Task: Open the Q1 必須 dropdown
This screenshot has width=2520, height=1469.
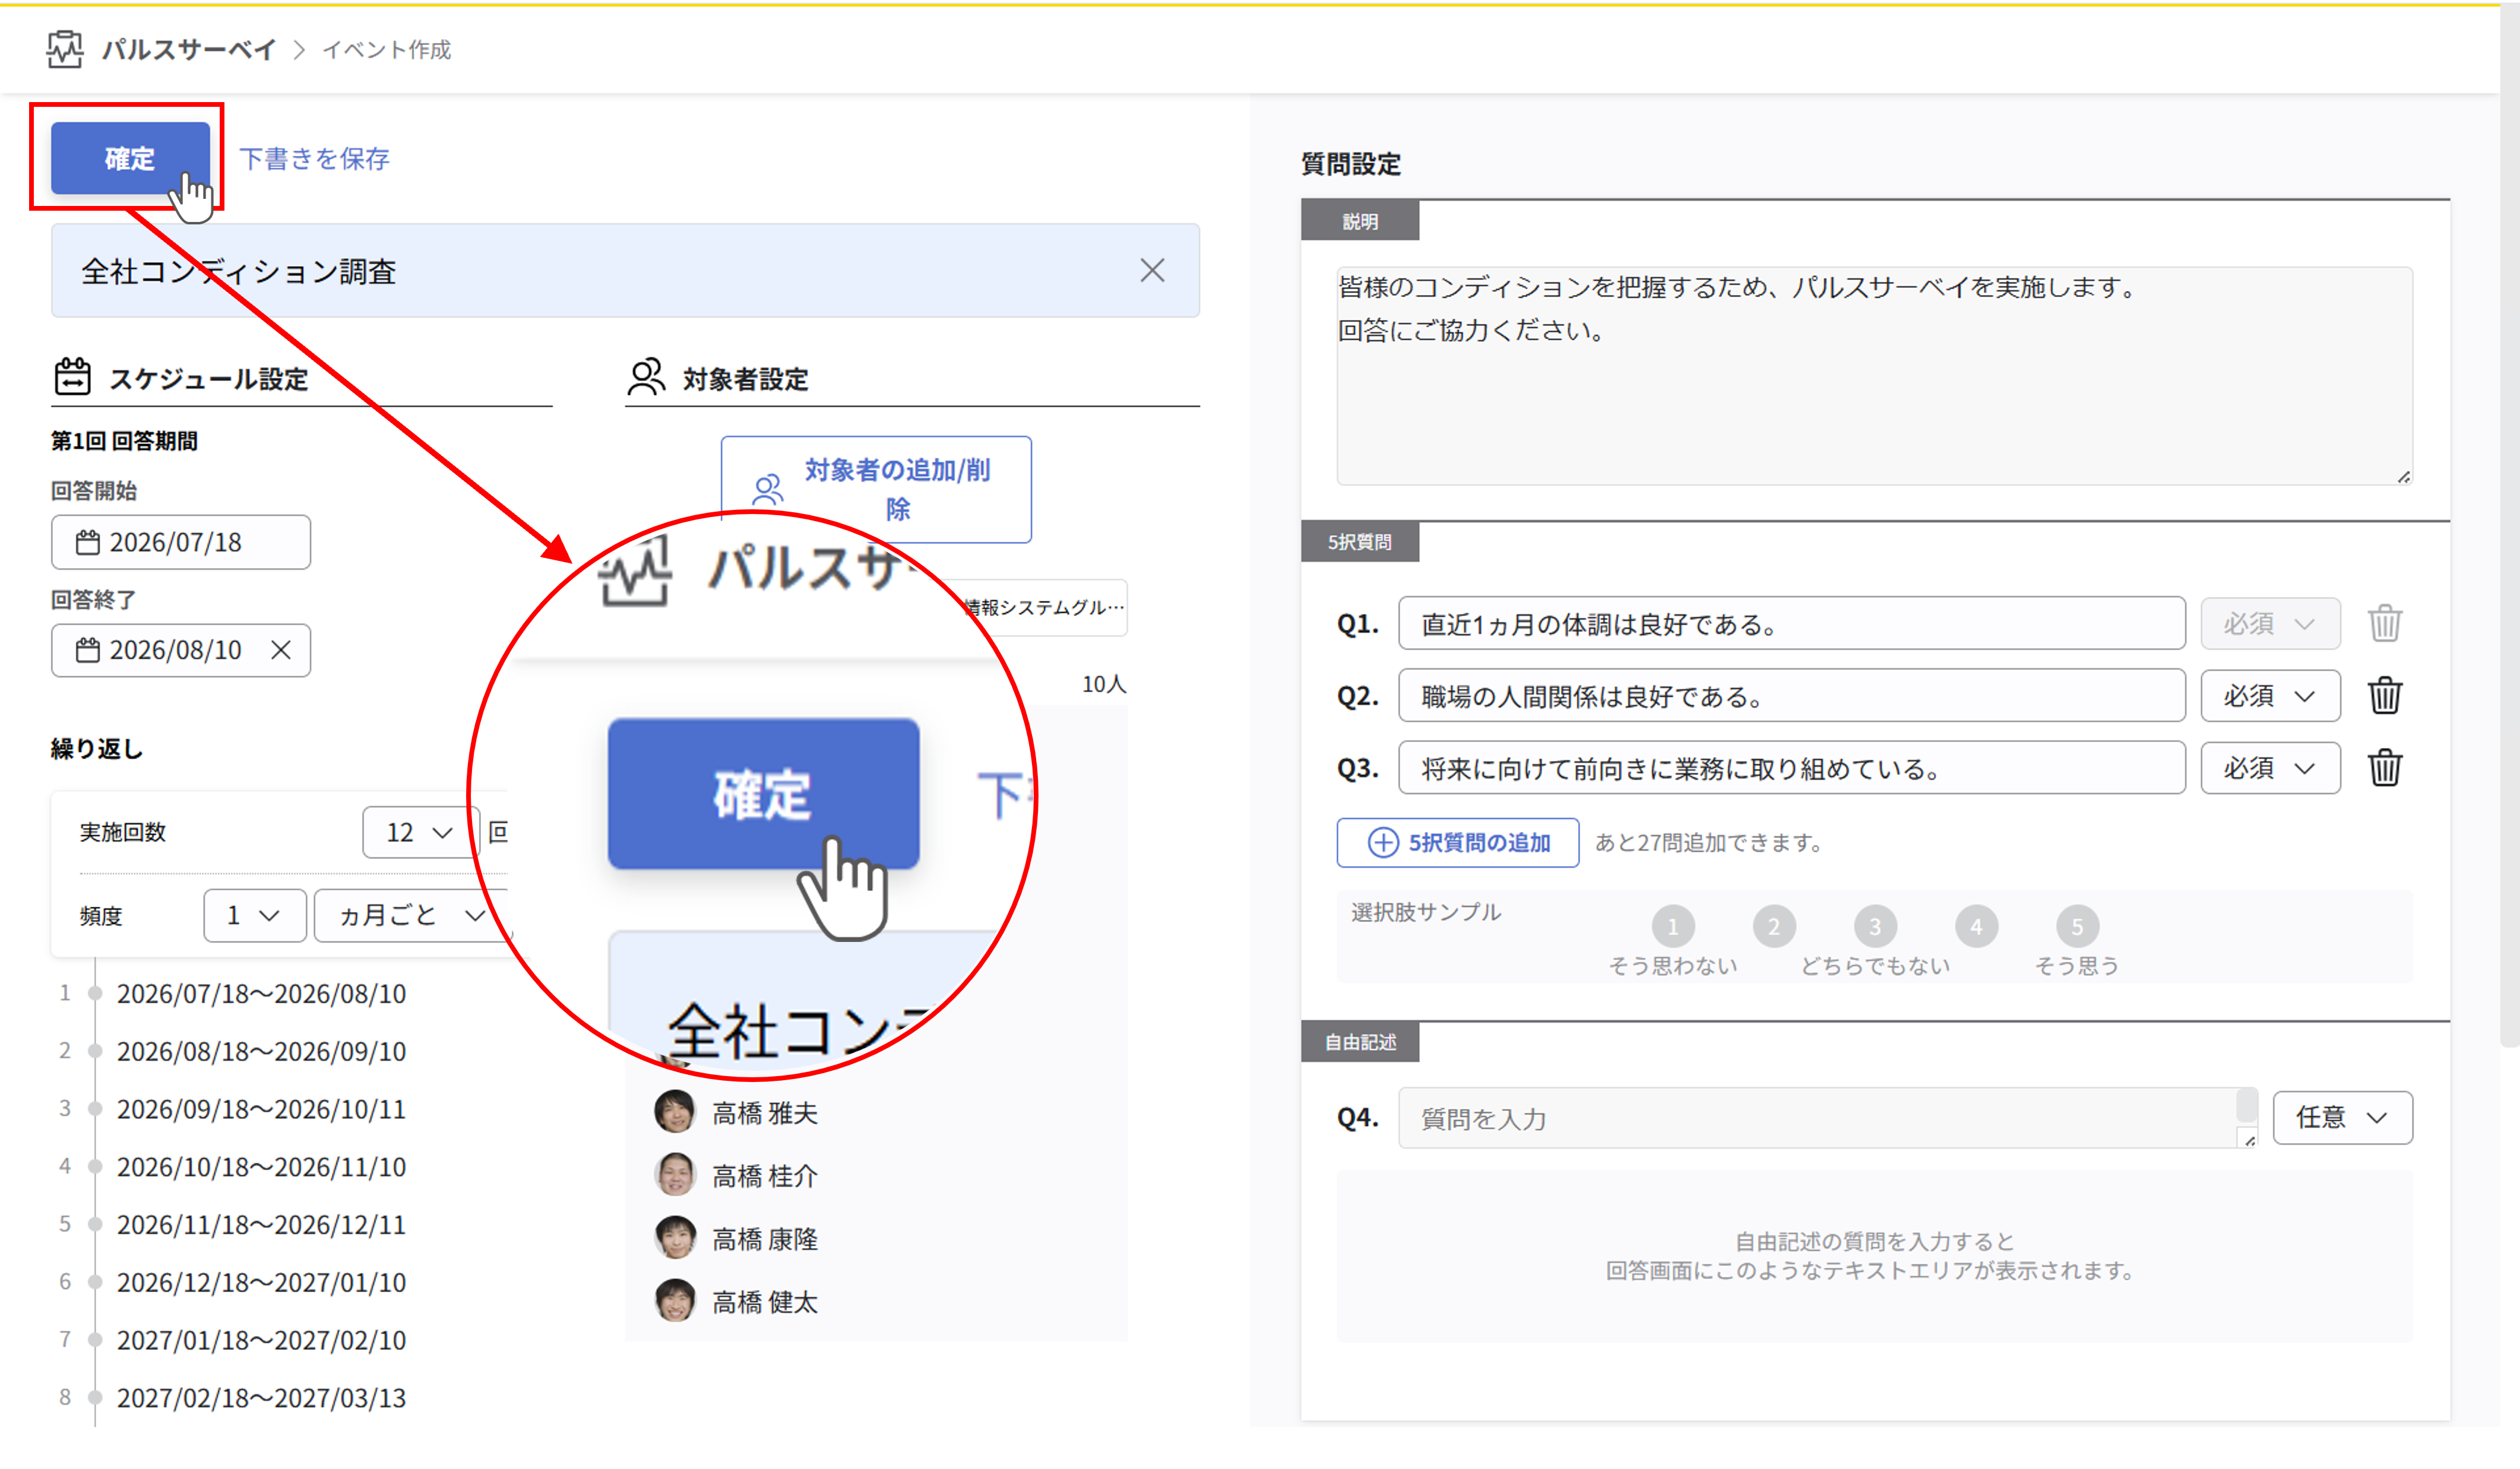Action: click(x=2270, y=624)
